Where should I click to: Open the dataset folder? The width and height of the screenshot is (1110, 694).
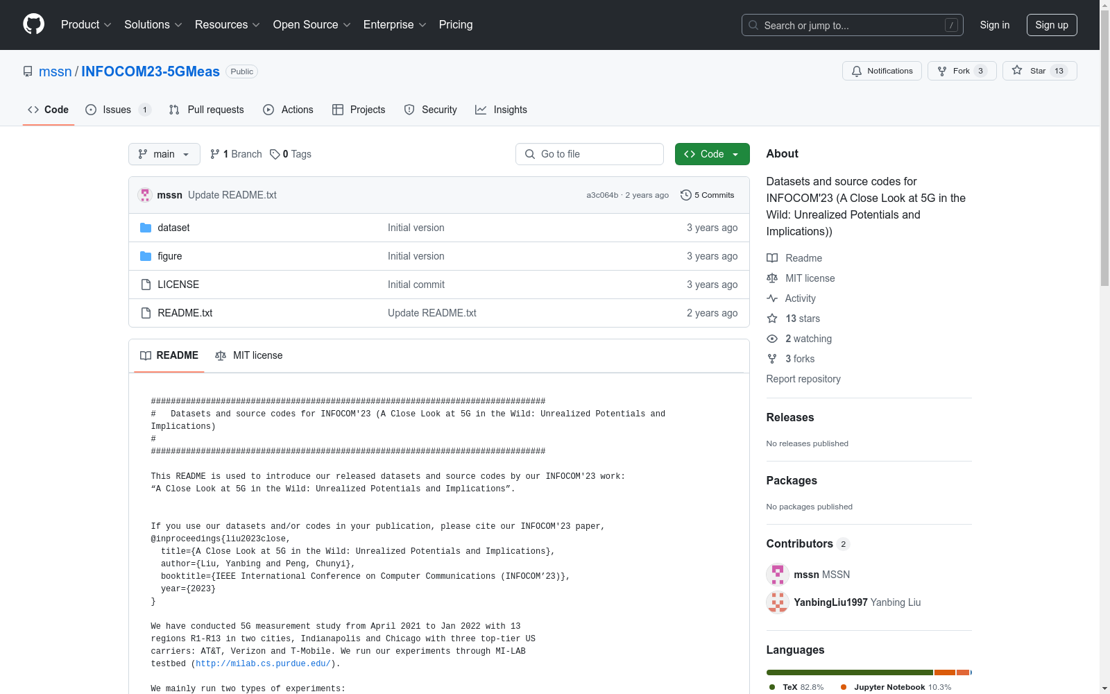coord(173,228)
